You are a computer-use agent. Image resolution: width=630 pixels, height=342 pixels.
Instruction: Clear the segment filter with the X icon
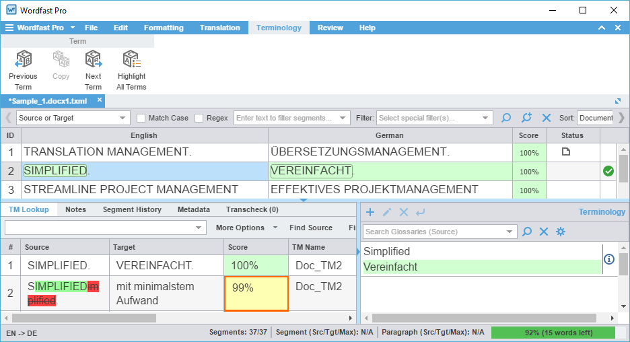[546, 118]
